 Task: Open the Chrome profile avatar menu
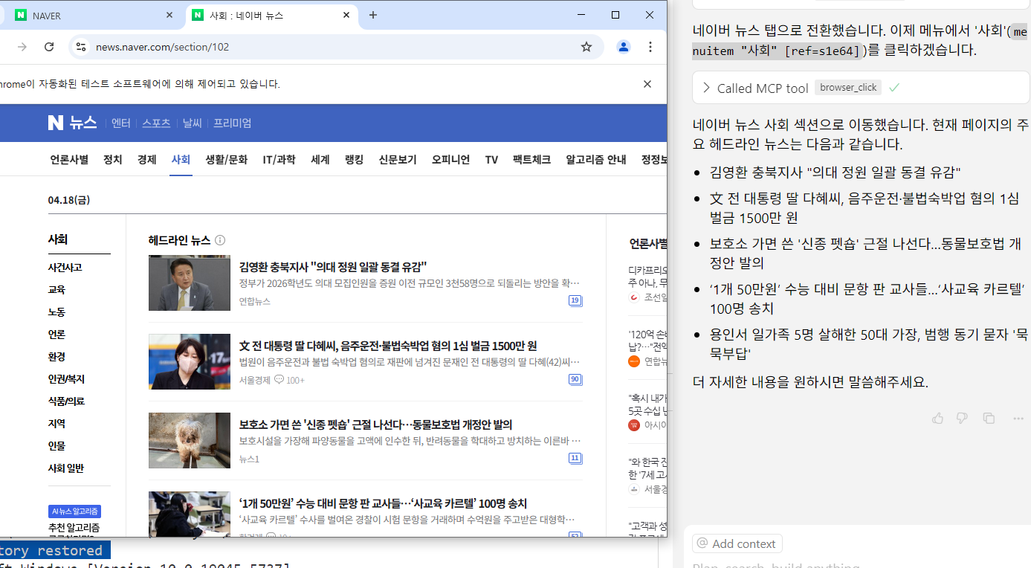point(624,47)
